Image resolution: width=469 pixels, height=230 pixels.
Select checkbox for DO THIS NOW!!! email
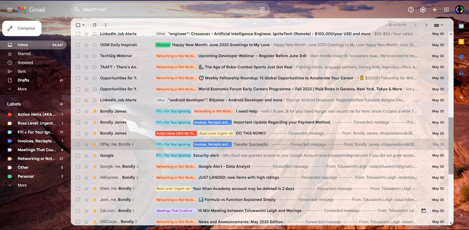coord(78,134)
